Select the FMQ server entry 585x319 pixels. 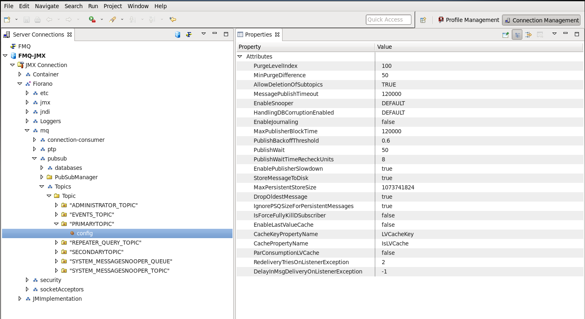[24, 46]
